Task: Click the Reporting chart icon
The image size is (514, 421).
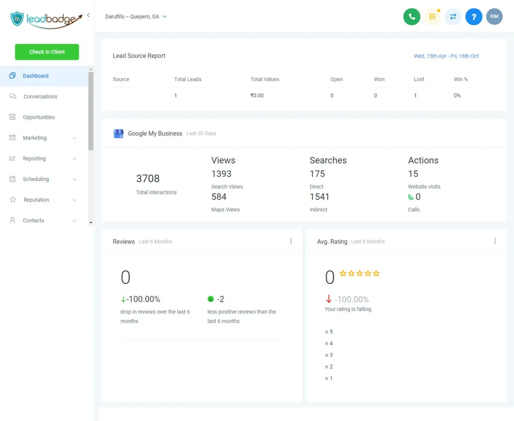Action: point(12,158)
